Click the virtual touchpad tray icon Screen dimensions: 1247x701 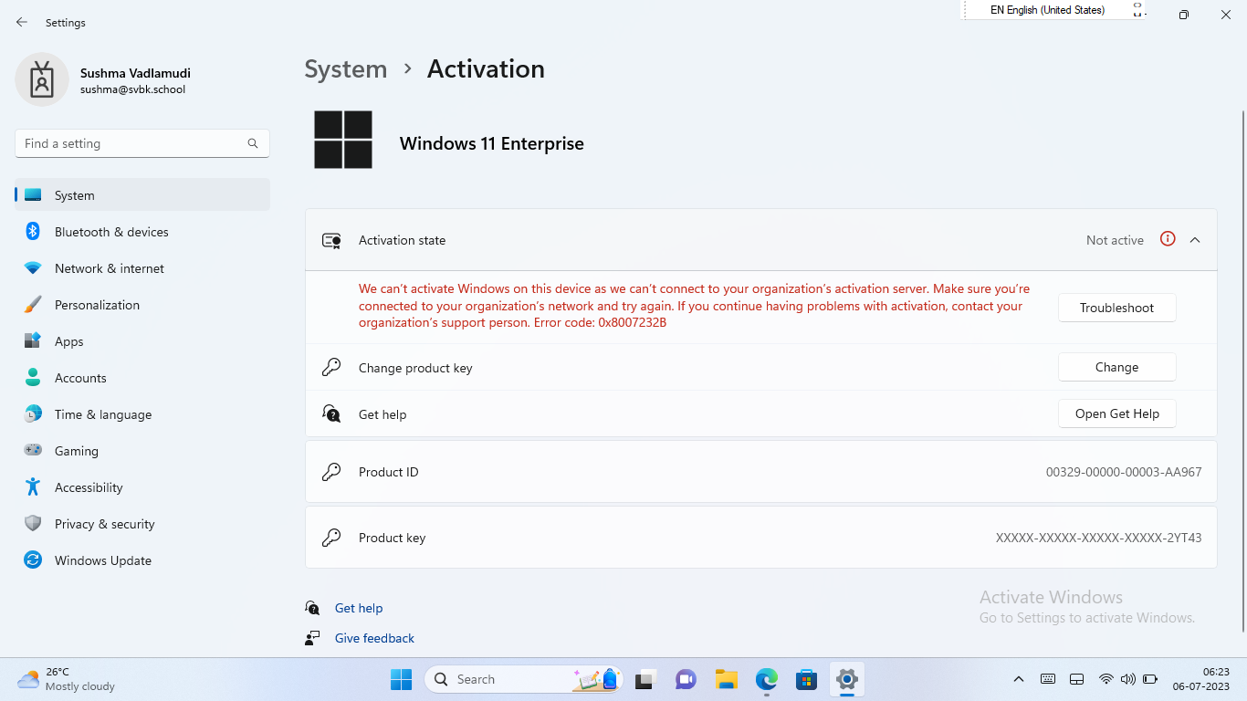[x=1076, y=679]
